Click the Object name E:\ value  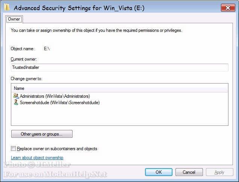click(x=47, y=49)
